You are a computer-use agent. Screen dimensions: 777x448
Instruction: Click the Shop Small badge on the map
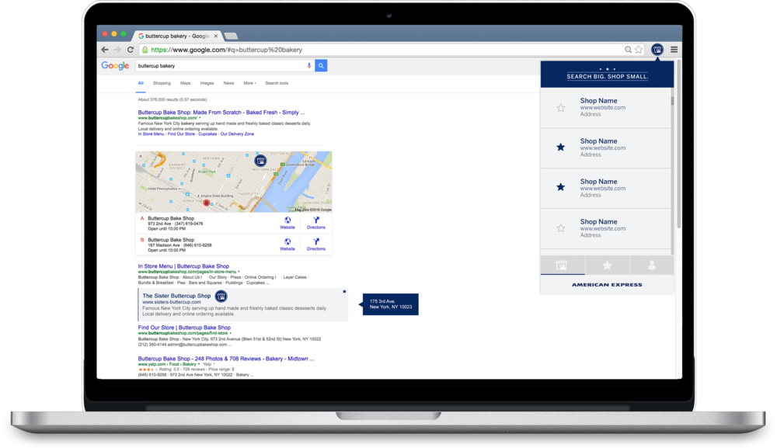(260, 161)
